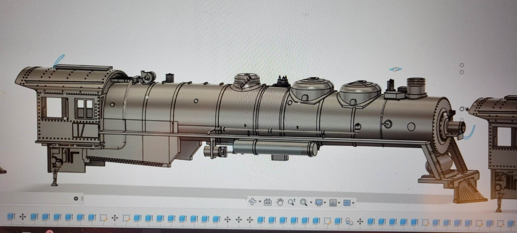517x233 pixels.
Task: Click the Look At camera icon
Action: pos(268,202)
